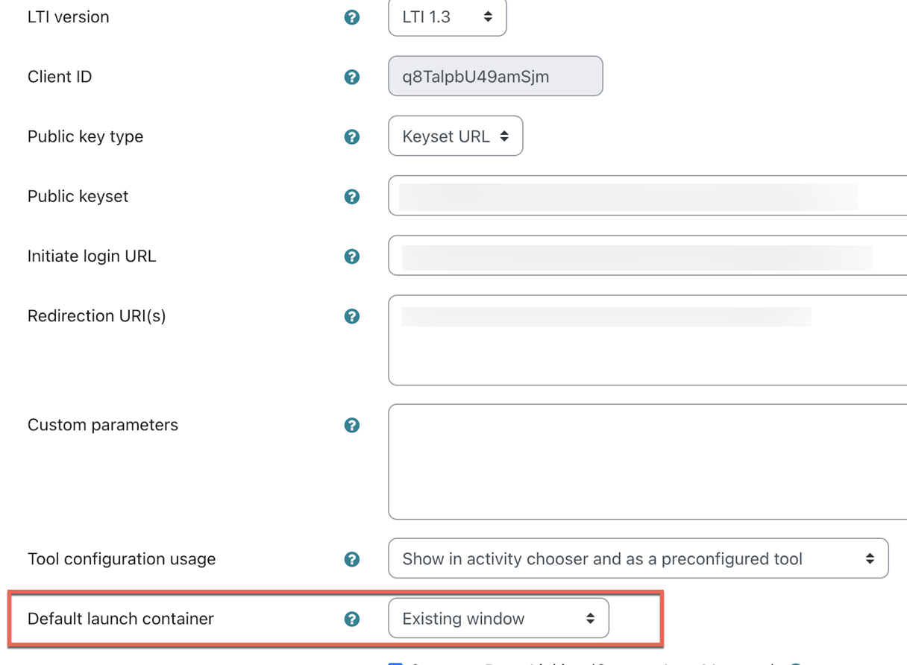Show help for Initiate login URL
This screenshot has height=665, width=907.
(351, 256)
